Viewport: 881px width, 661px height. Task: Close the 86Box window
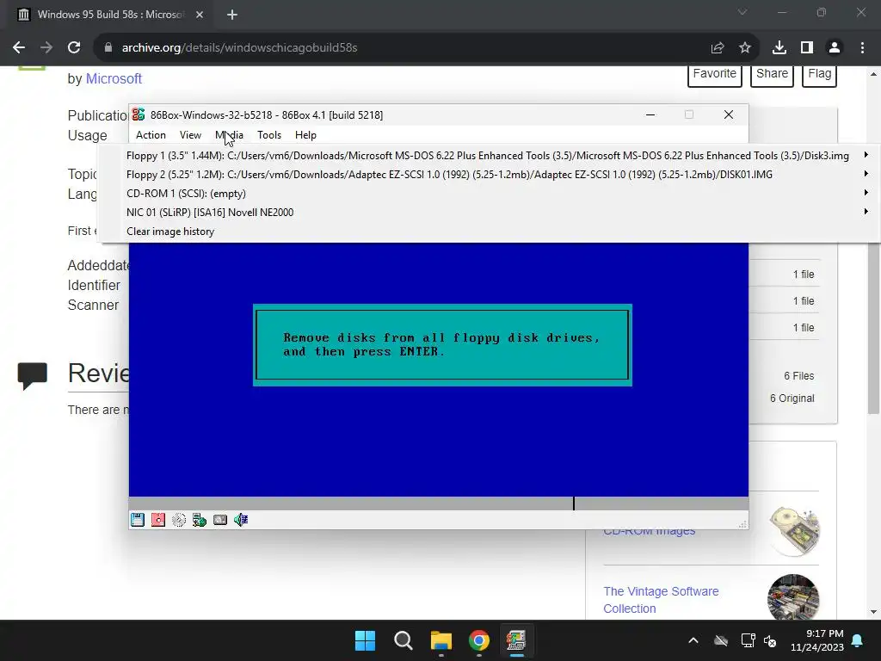coord(729,114)
